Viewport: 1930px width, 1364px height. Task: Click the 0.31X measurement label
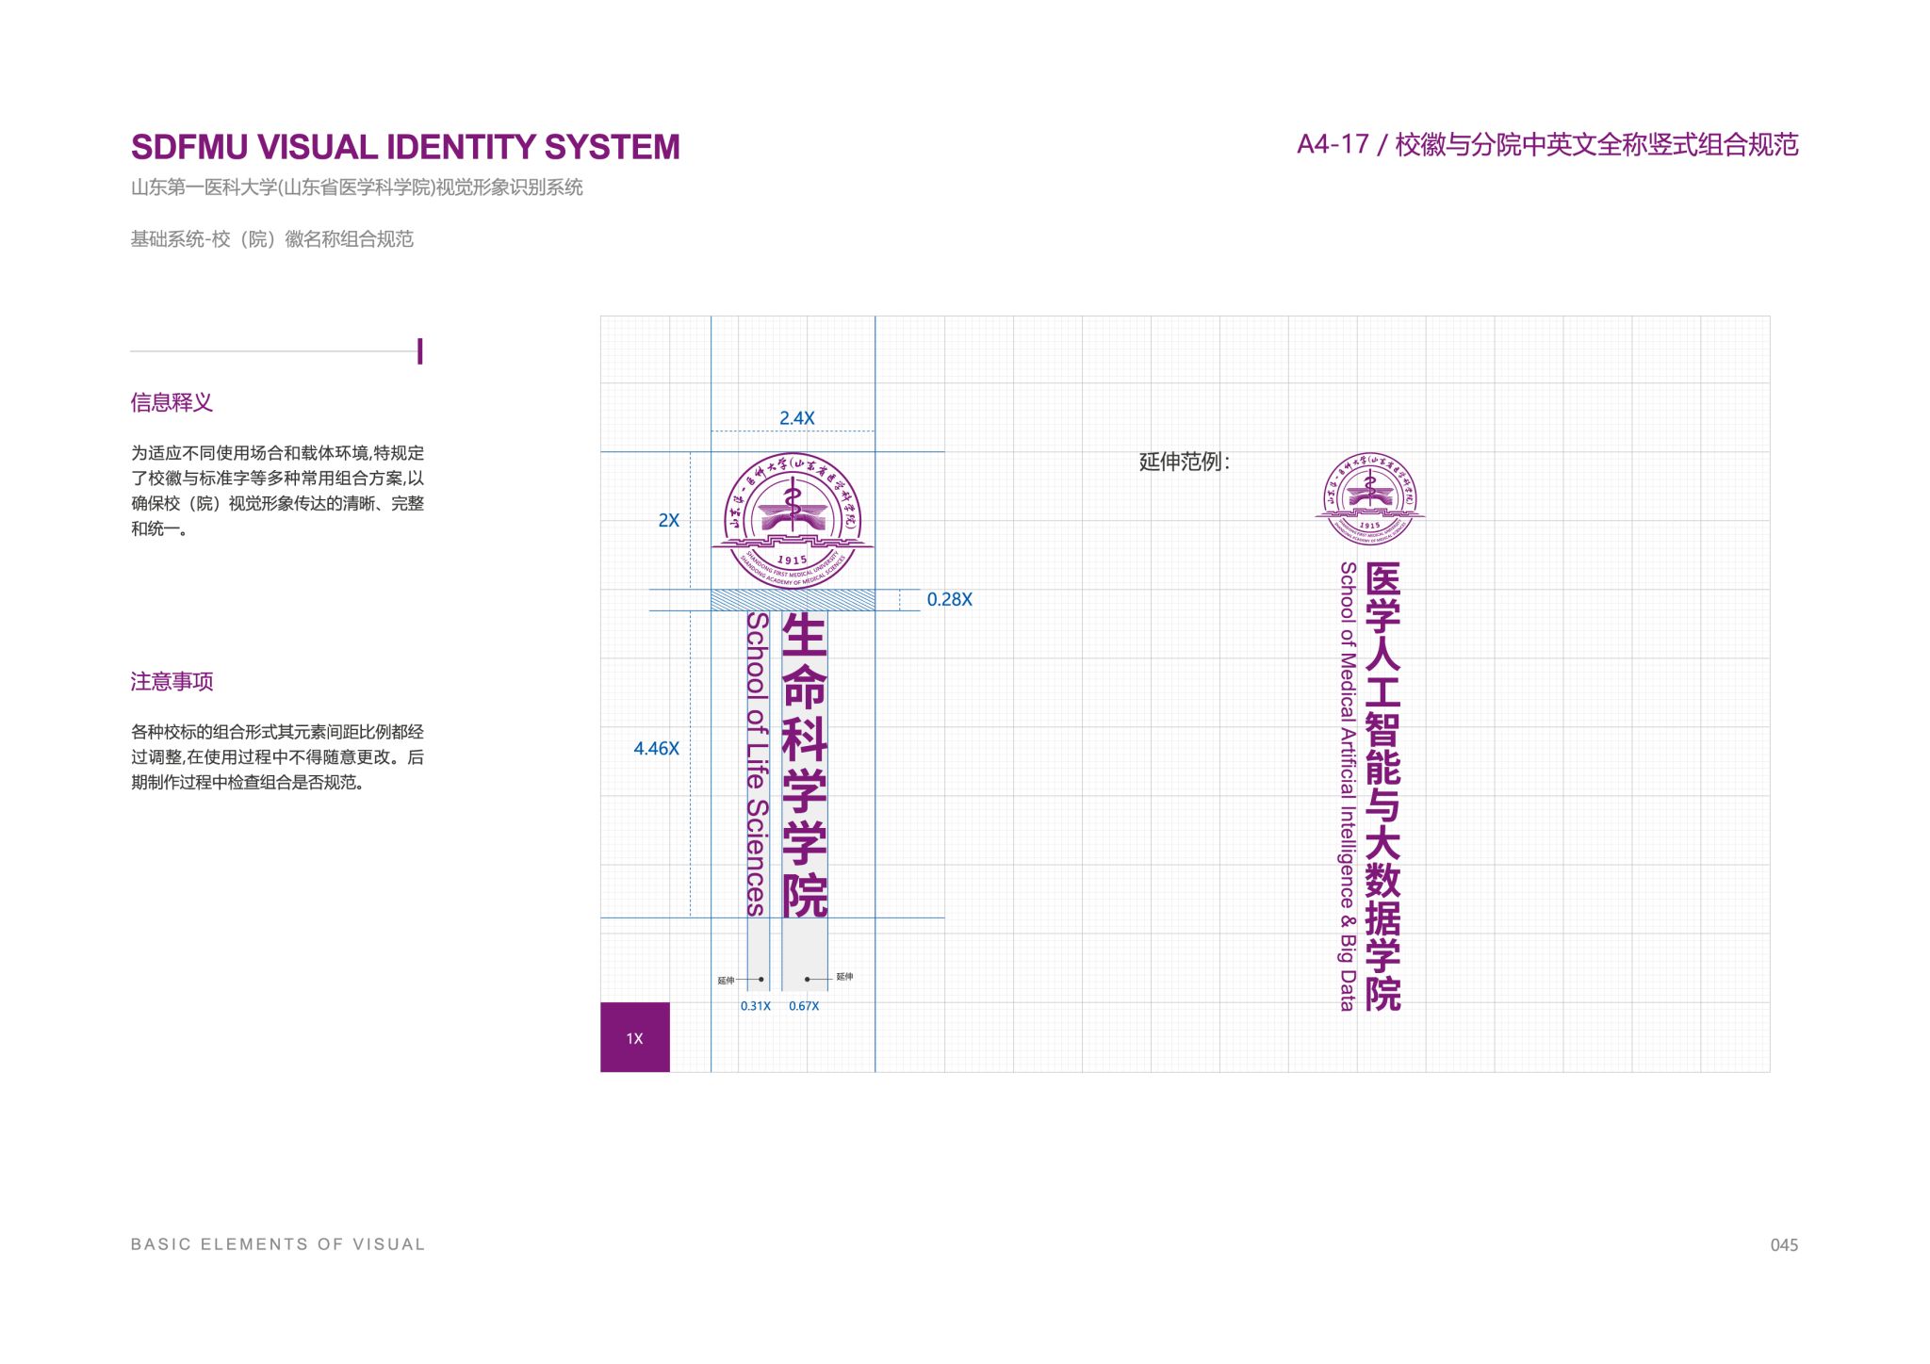tap(755, 1006)
